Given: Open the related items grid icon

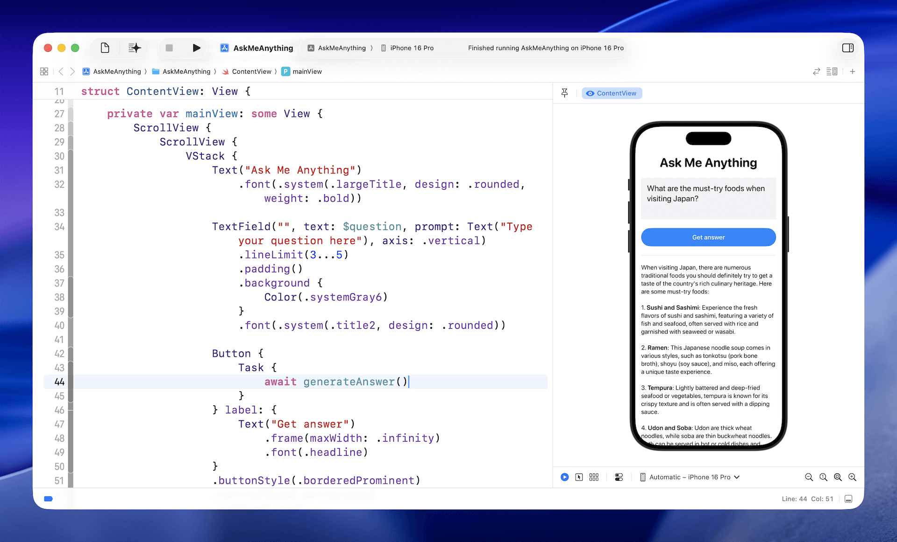Looking at the screenshot, I should (x=44, y=71).
